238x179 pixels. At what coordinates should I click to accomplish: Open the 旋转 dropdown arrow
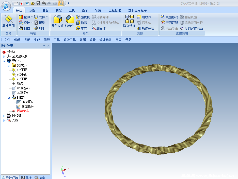tap(32, 23)
